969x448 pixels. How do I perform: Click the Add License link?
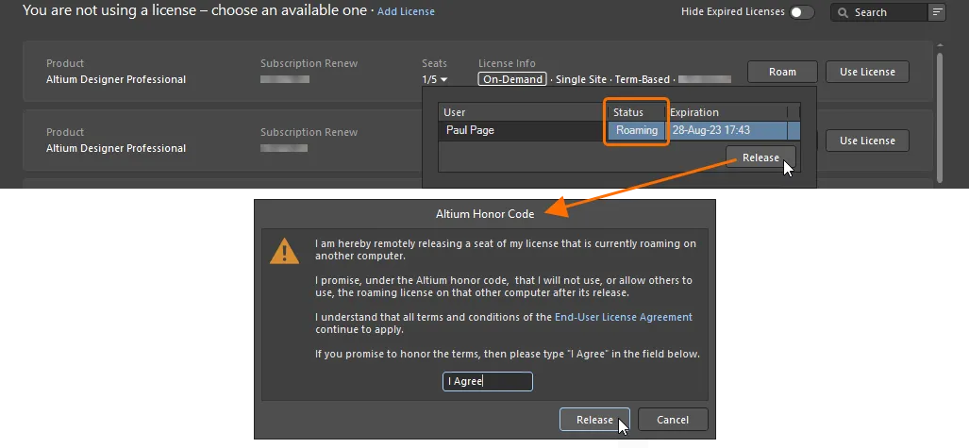(406, 11)
